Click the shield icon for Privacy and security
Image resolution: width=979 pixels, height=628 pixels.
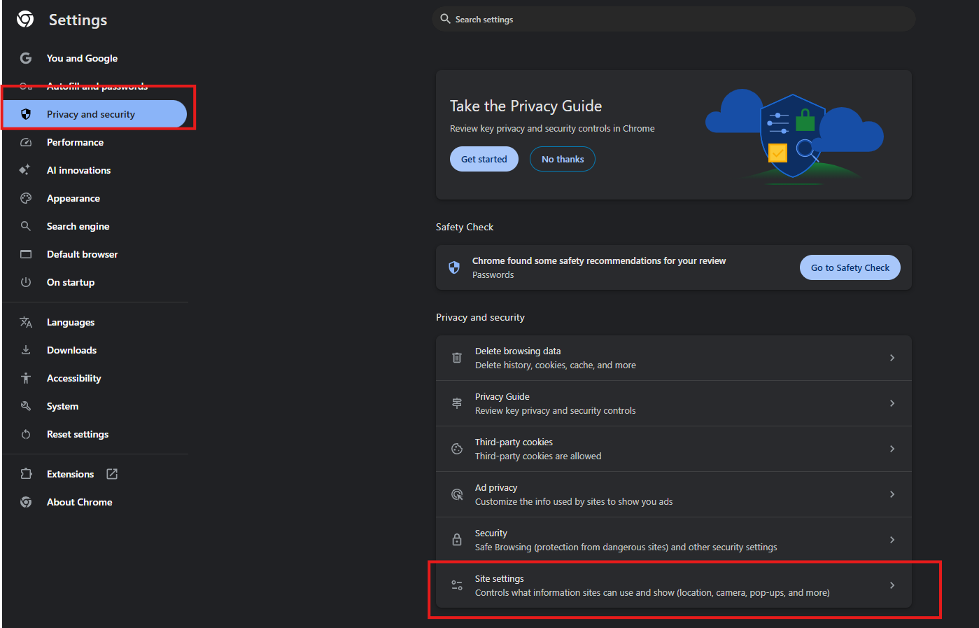click(26, 114)
